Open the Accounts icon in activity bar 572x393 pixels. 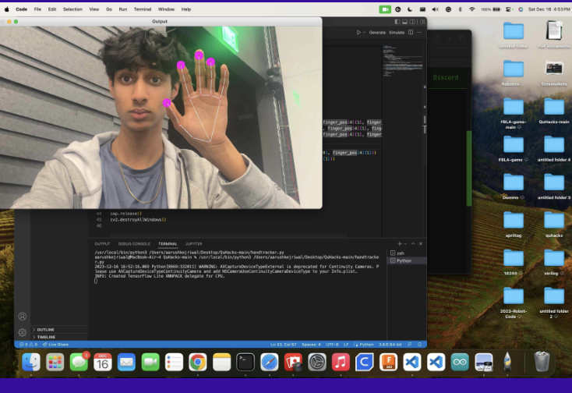click(23, 317)
